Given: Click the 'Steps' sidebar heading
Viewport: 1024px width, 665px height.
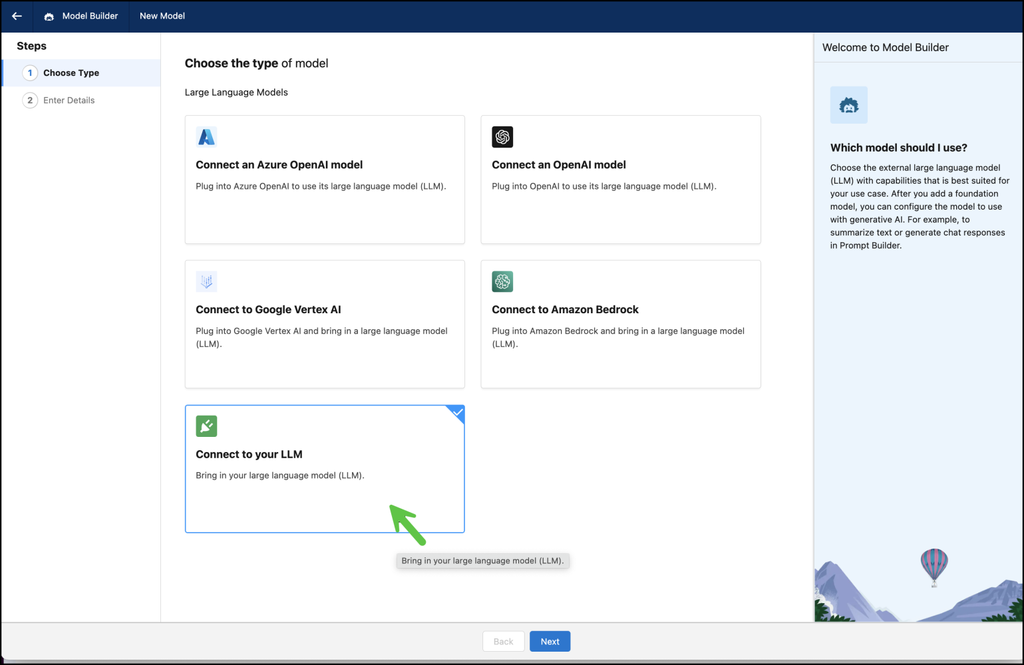Looking at the screenshot, I should [31, 46].
